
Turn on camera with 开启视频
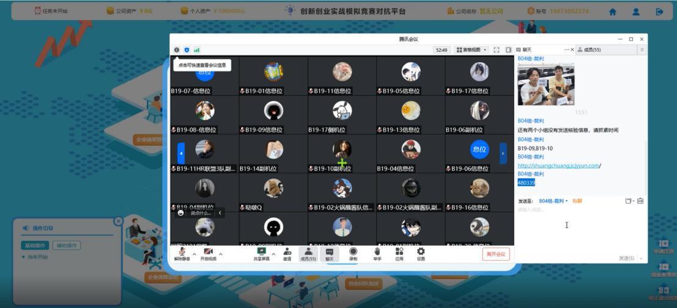click(208, 252)
